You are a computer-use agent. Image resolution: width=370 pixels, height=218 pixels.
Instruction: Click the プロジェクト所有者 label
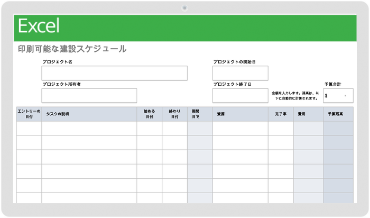coord(62,84)
